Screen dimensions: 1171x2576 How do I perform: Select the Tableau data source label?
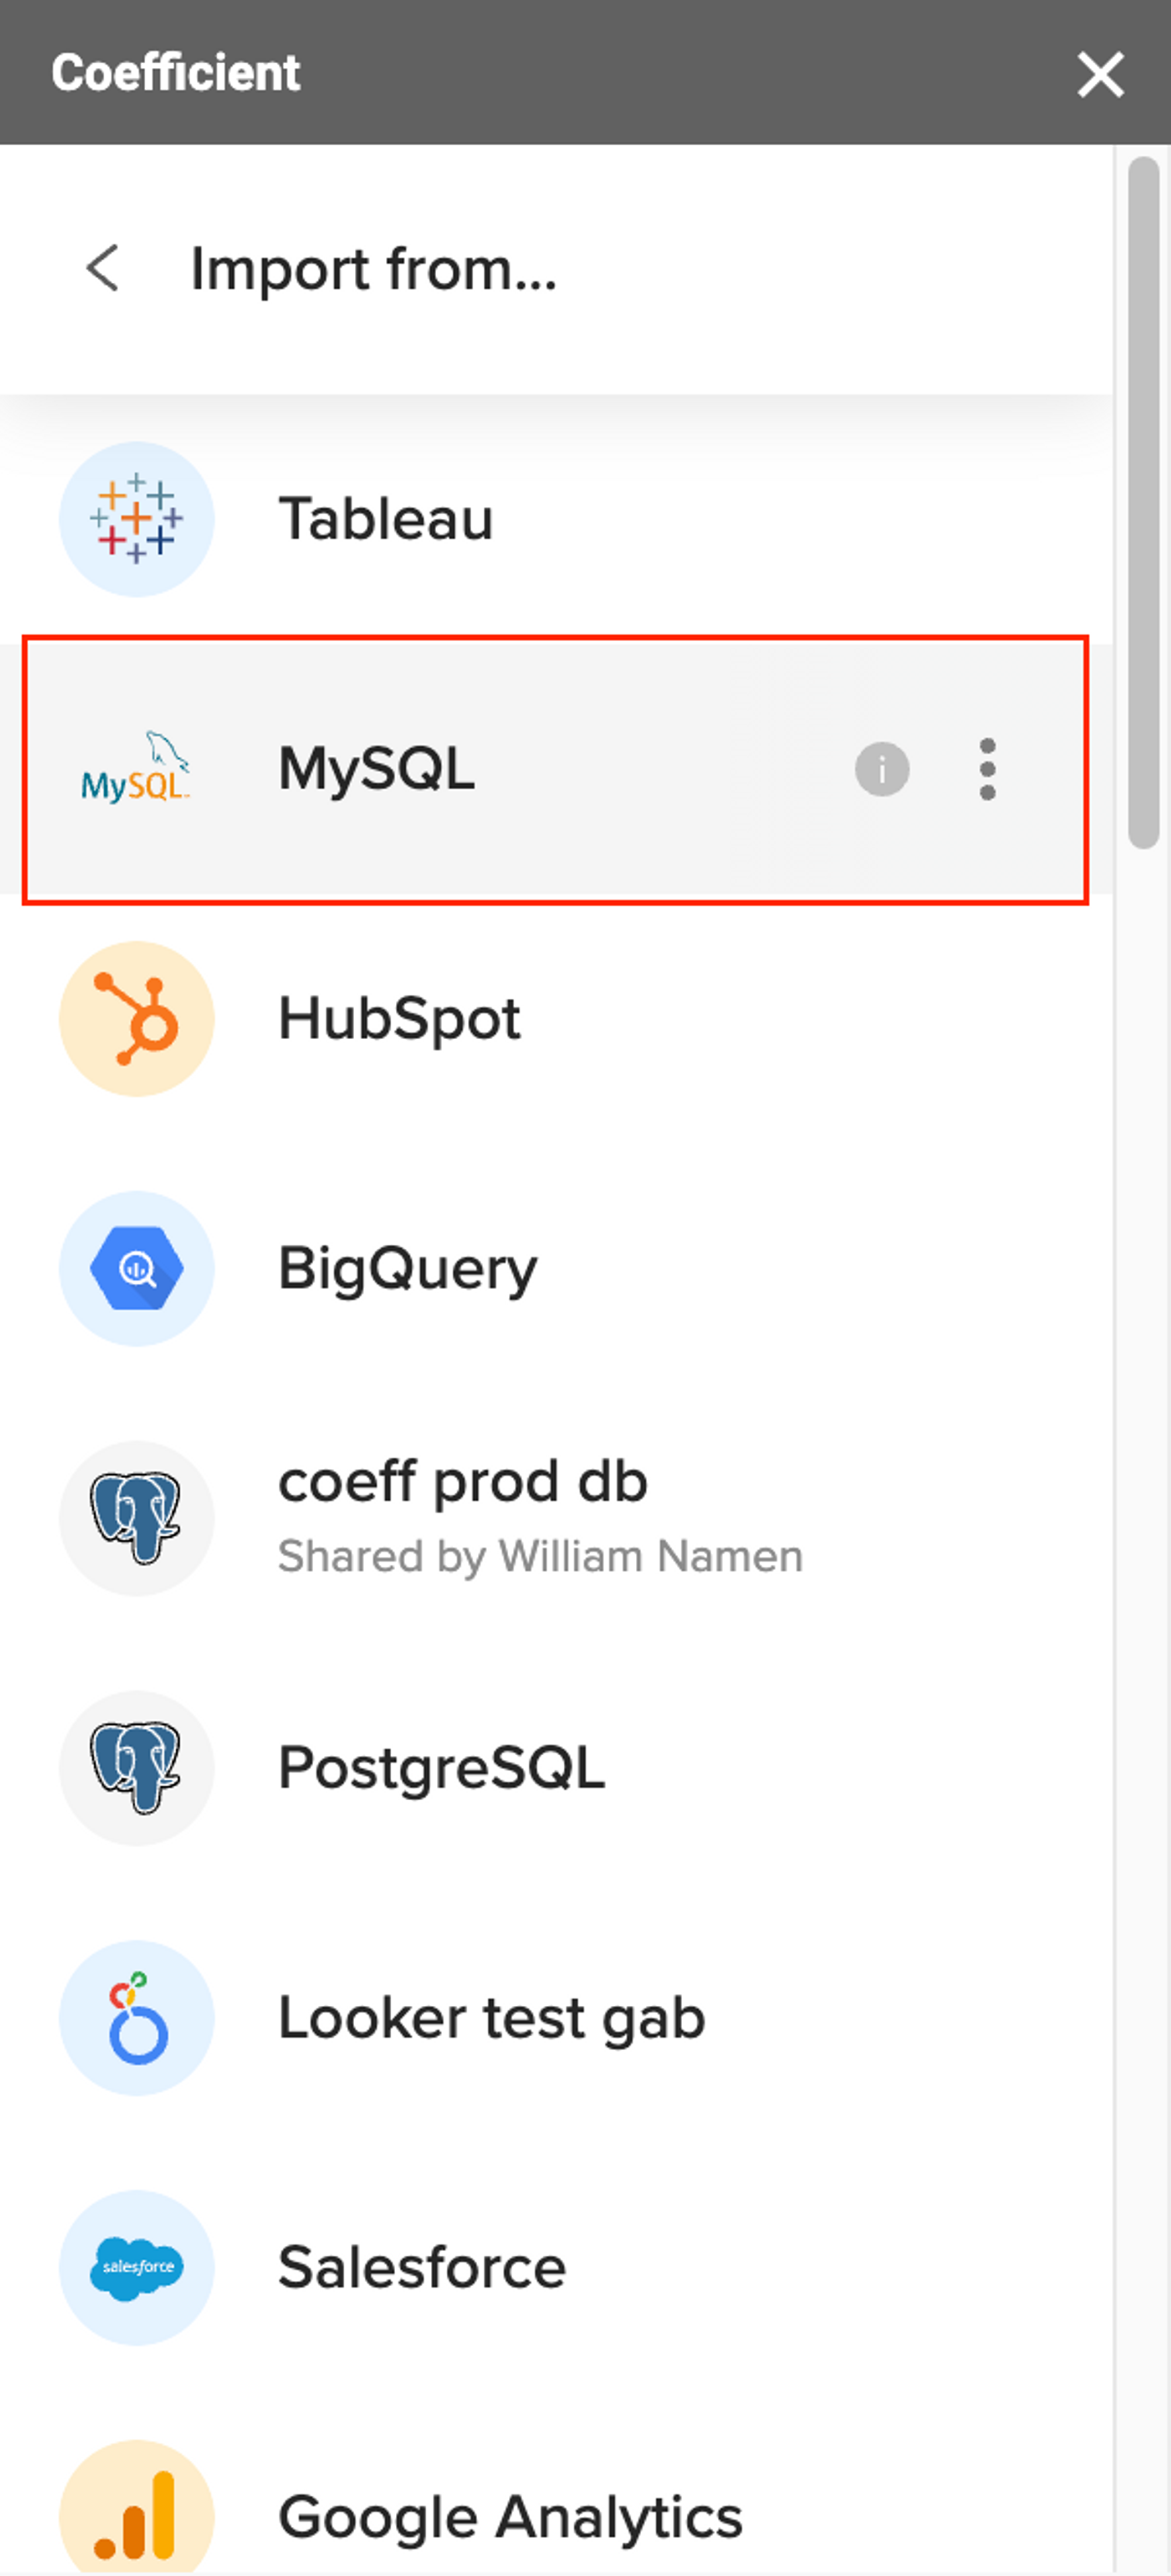(x=385, y=519)
